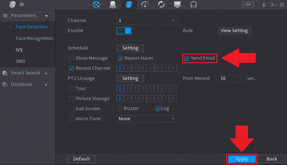Image resolution: width=287 pixels, height=165 pixels.
Task: Open the alarm siren icon
Action: click(113, 5)
